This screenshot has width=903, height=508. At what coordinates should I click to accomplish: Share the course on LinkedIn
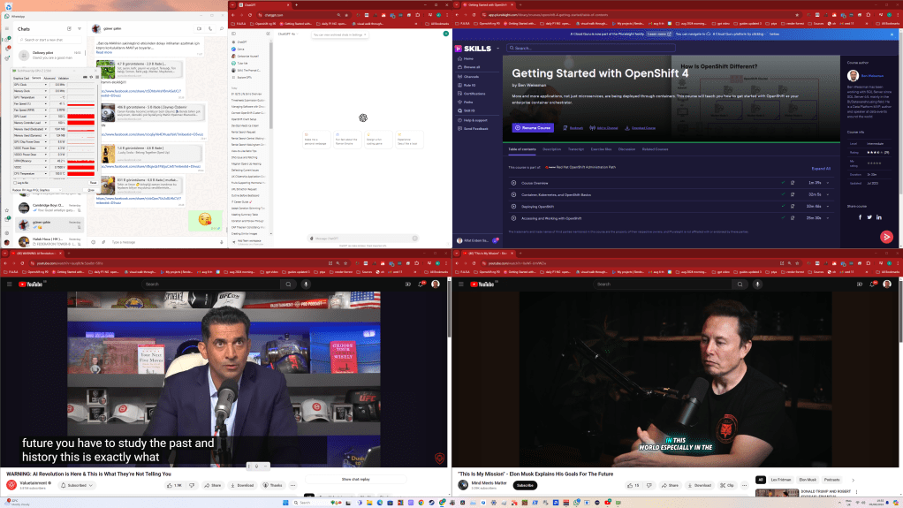(x=879, y=217)
